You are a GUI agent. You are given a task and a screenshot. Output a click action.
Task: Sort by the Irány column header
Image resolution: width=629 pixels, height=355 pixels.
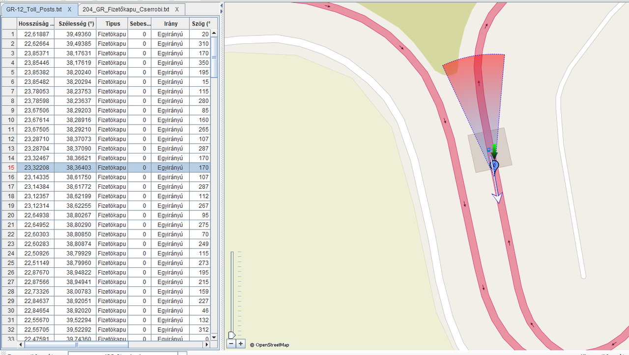(x=171, y=24)
